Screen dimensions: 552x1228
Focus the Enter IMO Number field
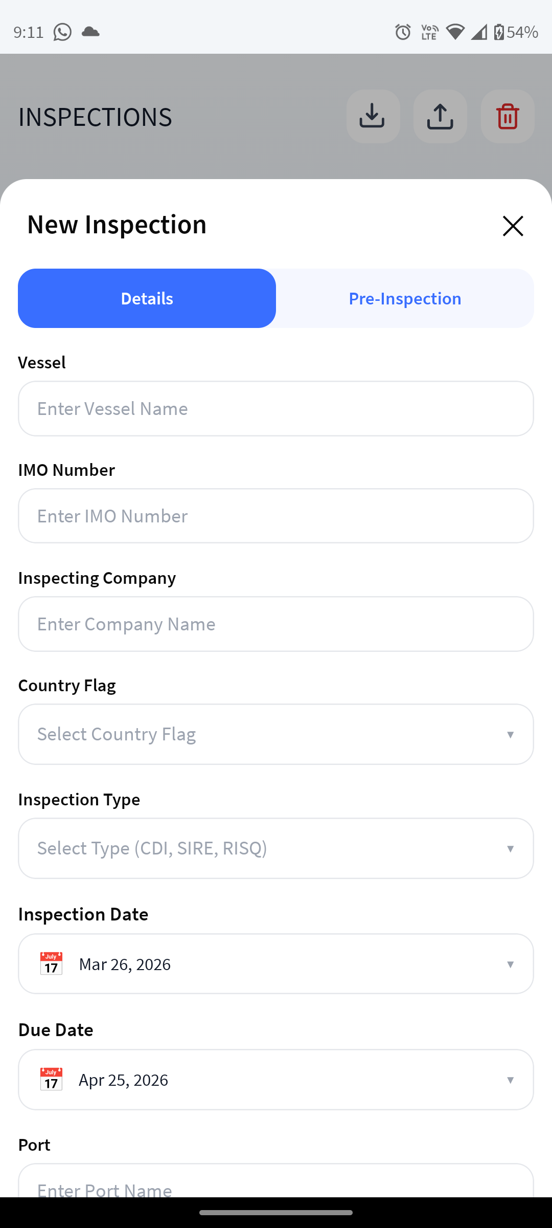coord(276,516)
